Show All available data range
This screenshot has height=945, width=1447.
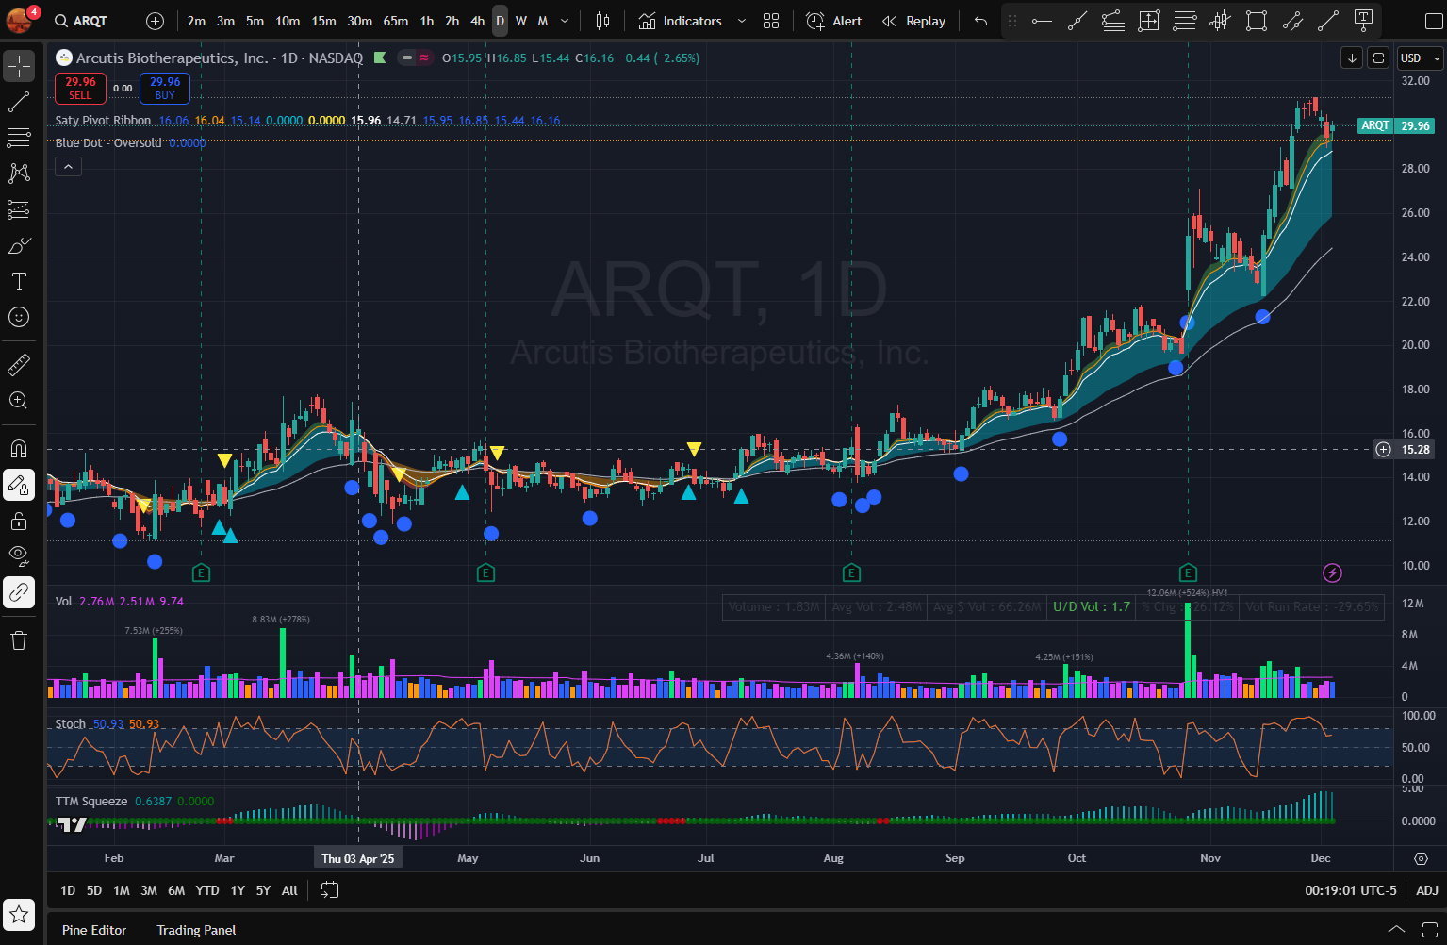point(289,890)
